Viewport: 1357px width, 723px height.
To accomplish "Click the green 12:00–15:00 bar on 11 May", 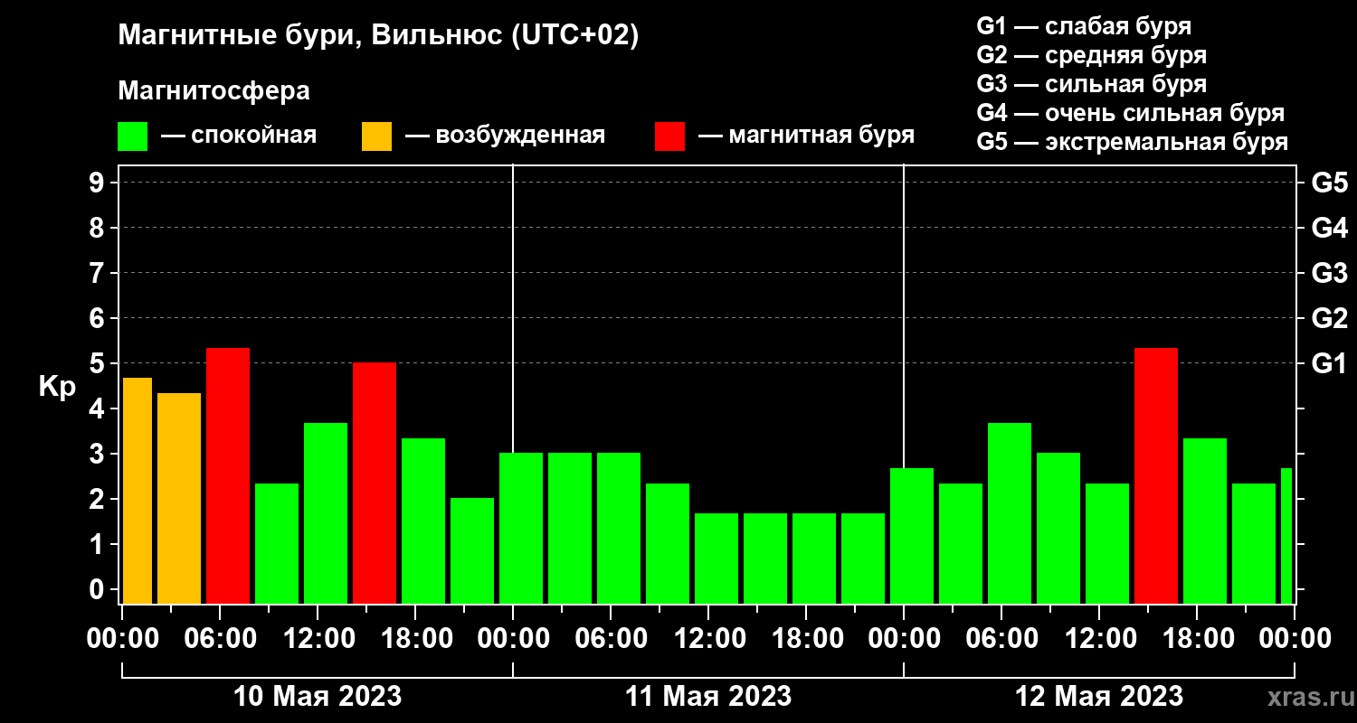I will pos(716,559).
